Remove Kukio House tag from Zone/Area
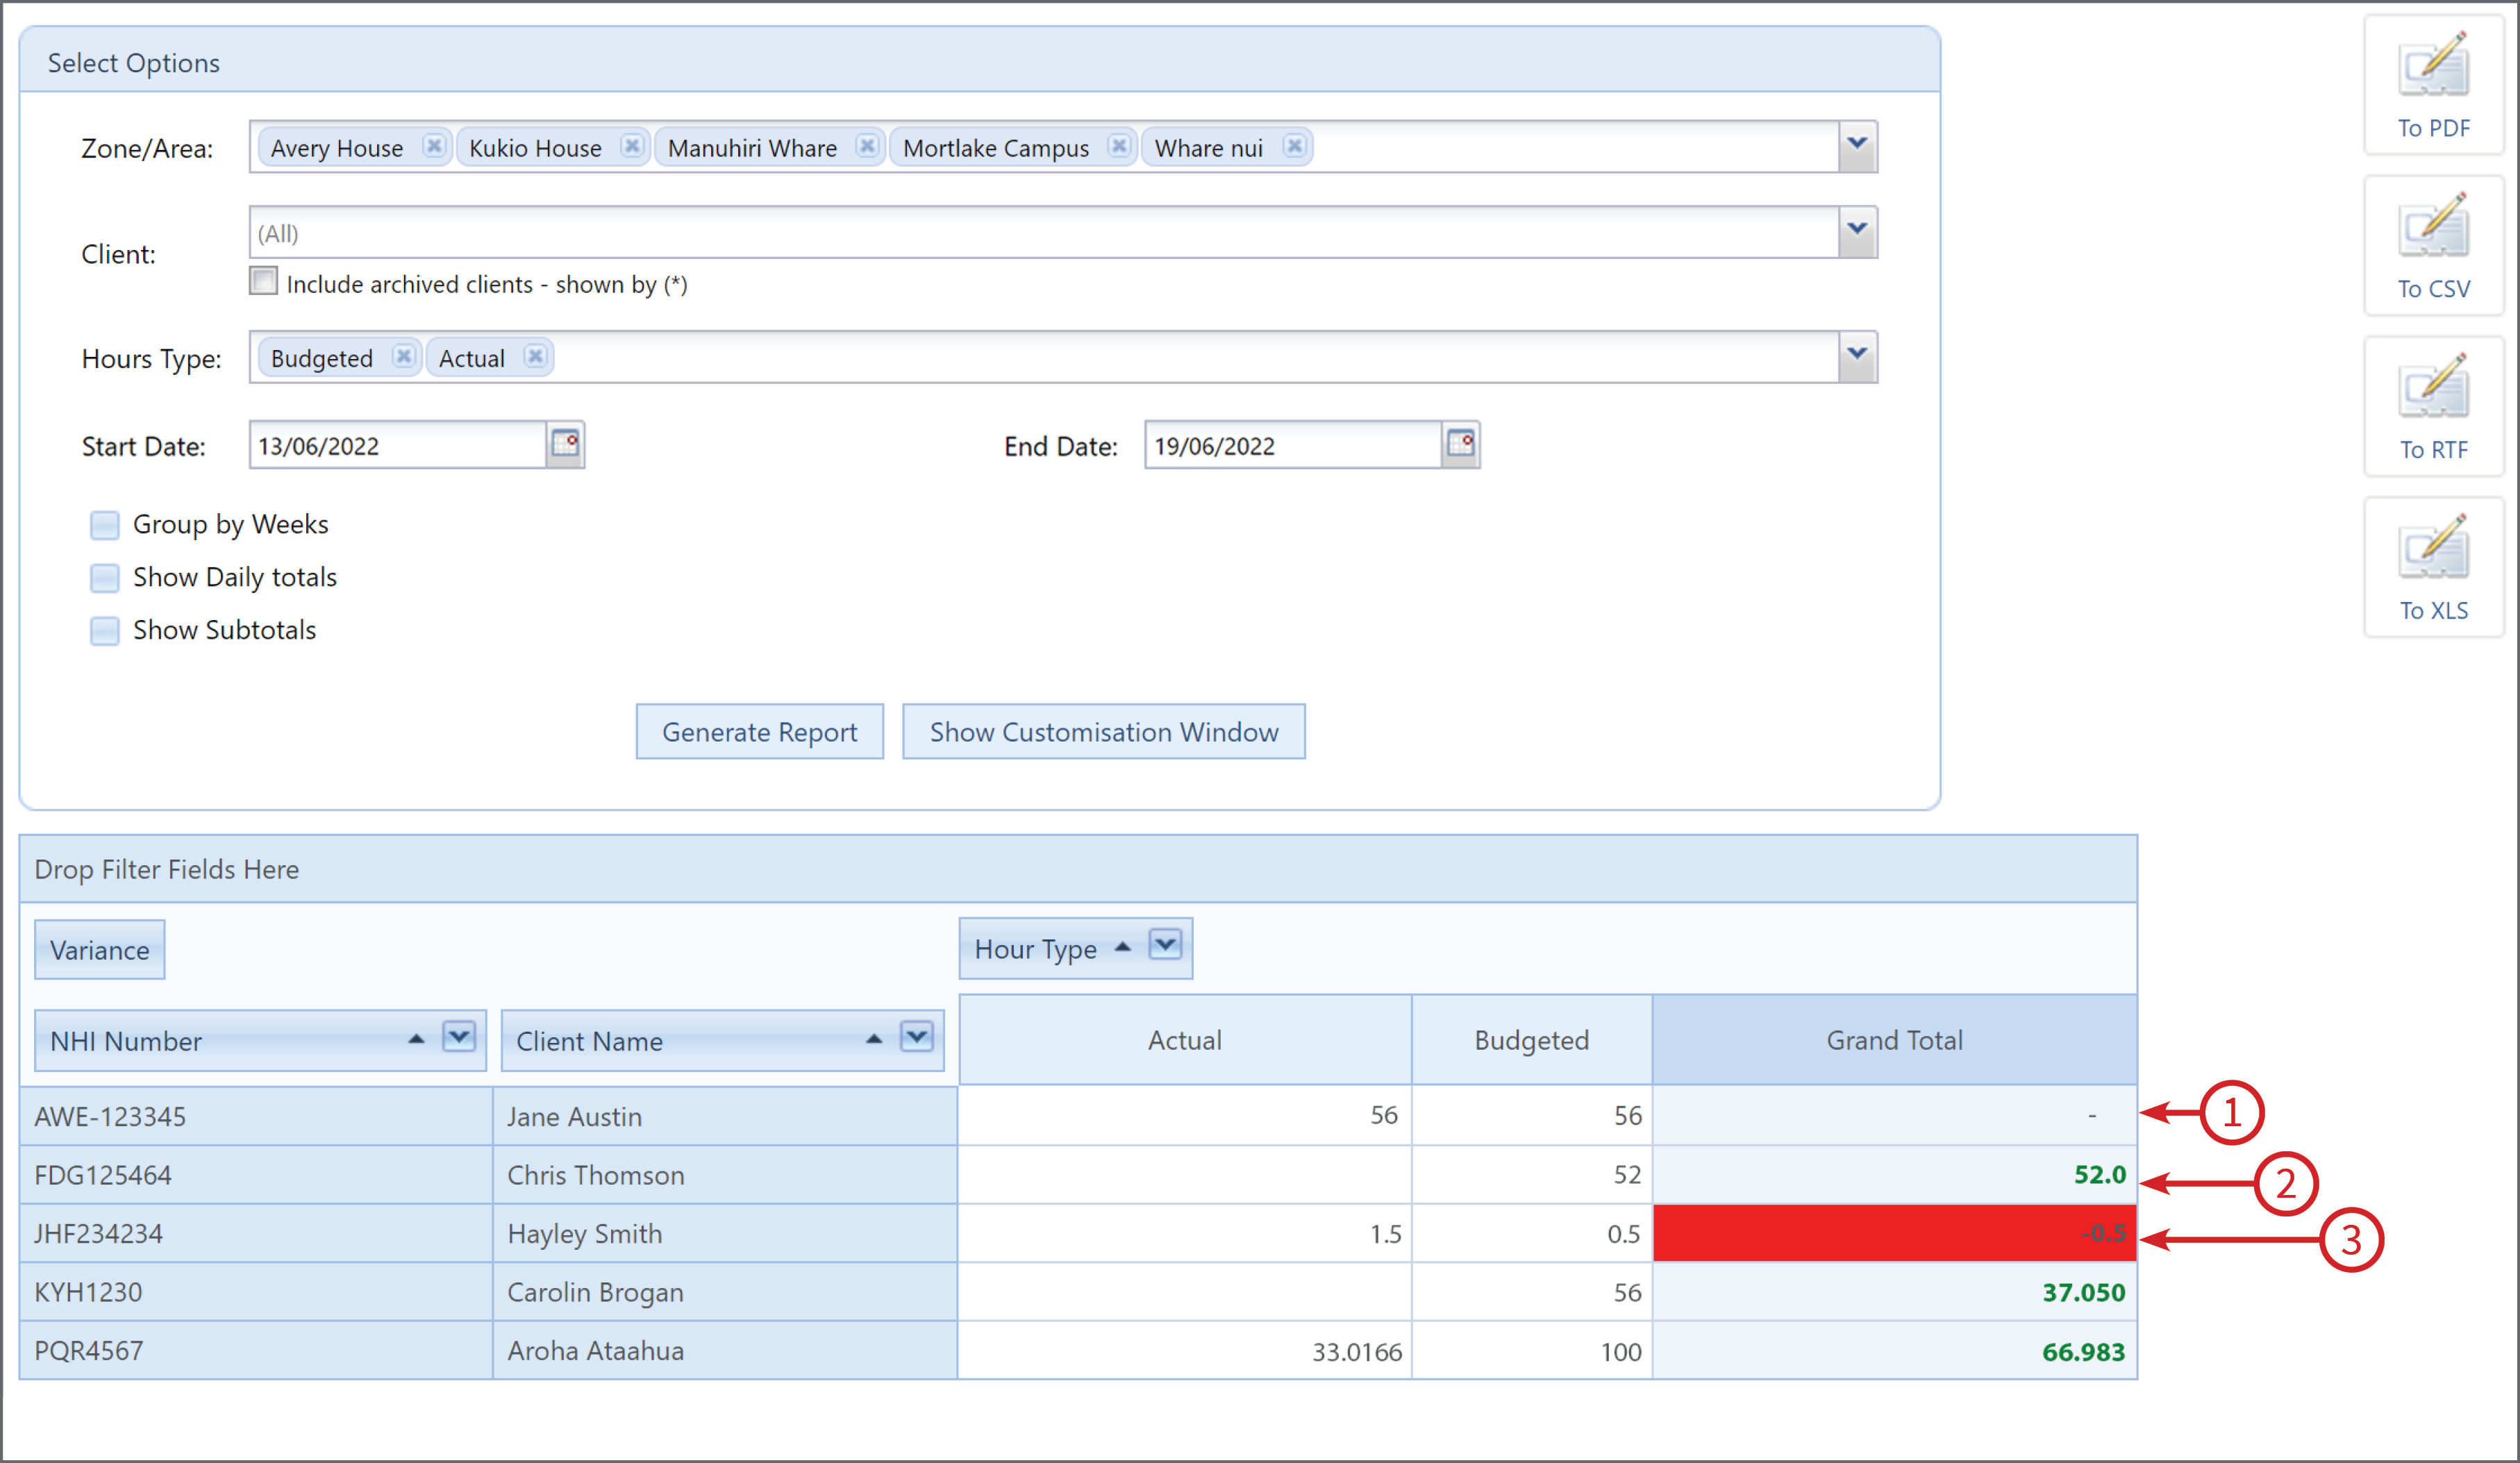Viewport: 2520px width, 1463px height. (x=632, y=147)
